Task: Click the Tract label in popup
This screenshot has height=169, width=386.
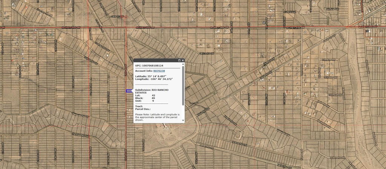Action: coord(139,106)
